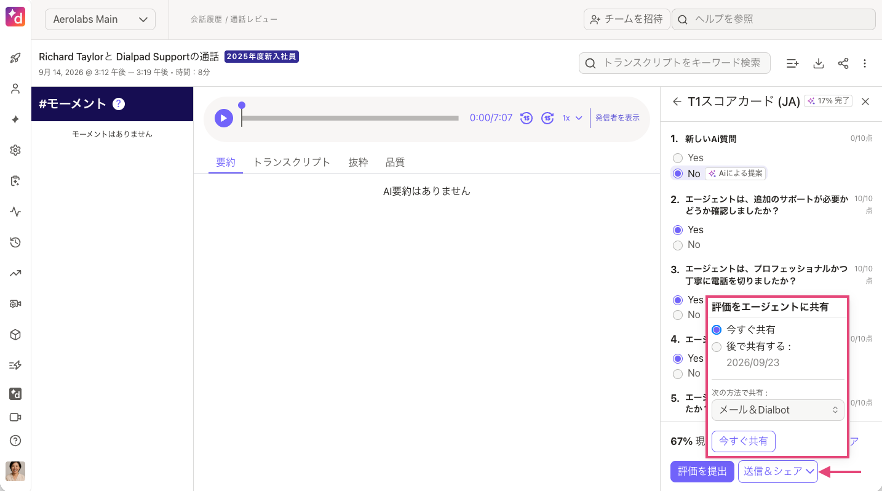
Task: Open the AI clipboard scorecard icon in sidebar
Action: tap(16, 181)
